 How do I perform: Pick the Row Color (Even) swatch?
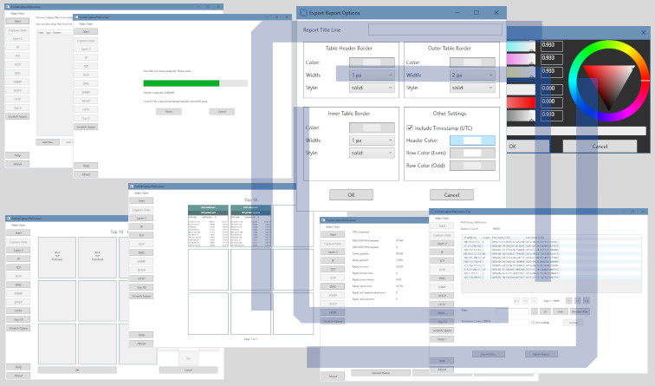(x=472, y=153)
